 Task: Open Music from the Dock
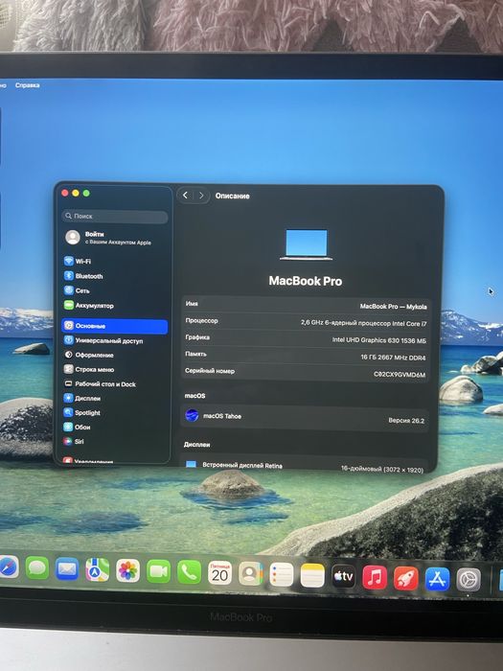point(375,577)
